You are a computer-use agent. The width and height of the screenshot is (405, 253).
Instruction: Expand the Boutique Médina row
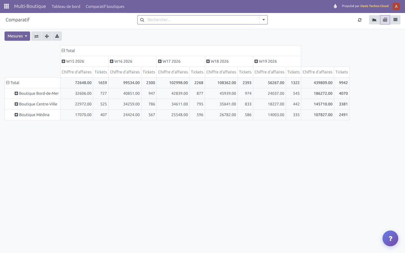click(32, 115)
